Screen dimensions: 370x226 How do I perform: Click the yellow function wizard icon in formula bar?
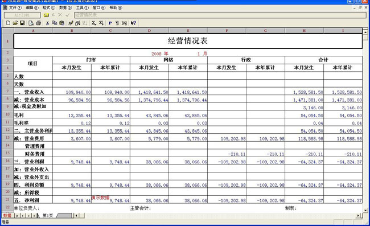[x=46, y=15]
